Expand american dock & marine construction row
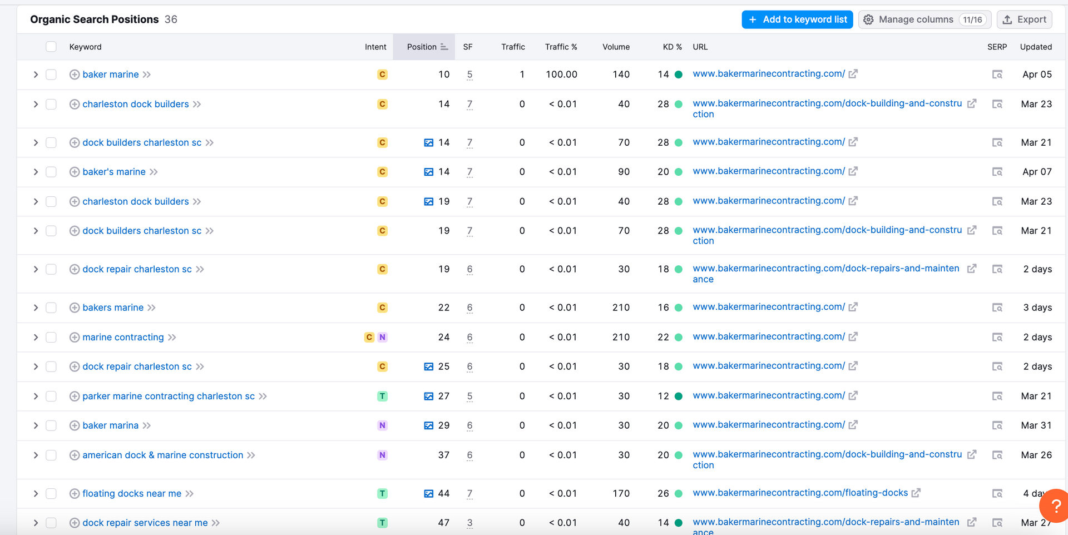The width and height of the screenshot is (1068, 535). pos(36,455)
